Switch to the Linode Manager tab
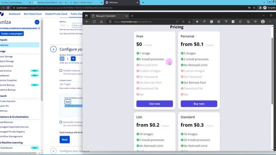276x155 pixels. (x=15, y=3)
